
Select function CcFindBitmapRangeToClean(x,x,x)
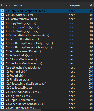(29, 47)
